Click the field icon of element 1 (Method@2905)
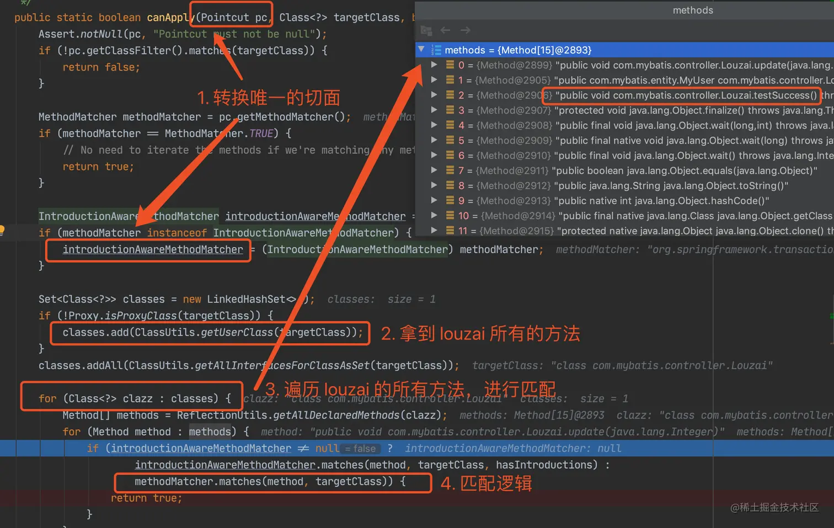 click(450, 79)
